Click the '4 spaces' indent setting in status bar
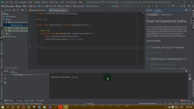194x109 pixels. [x=183, y=104]
